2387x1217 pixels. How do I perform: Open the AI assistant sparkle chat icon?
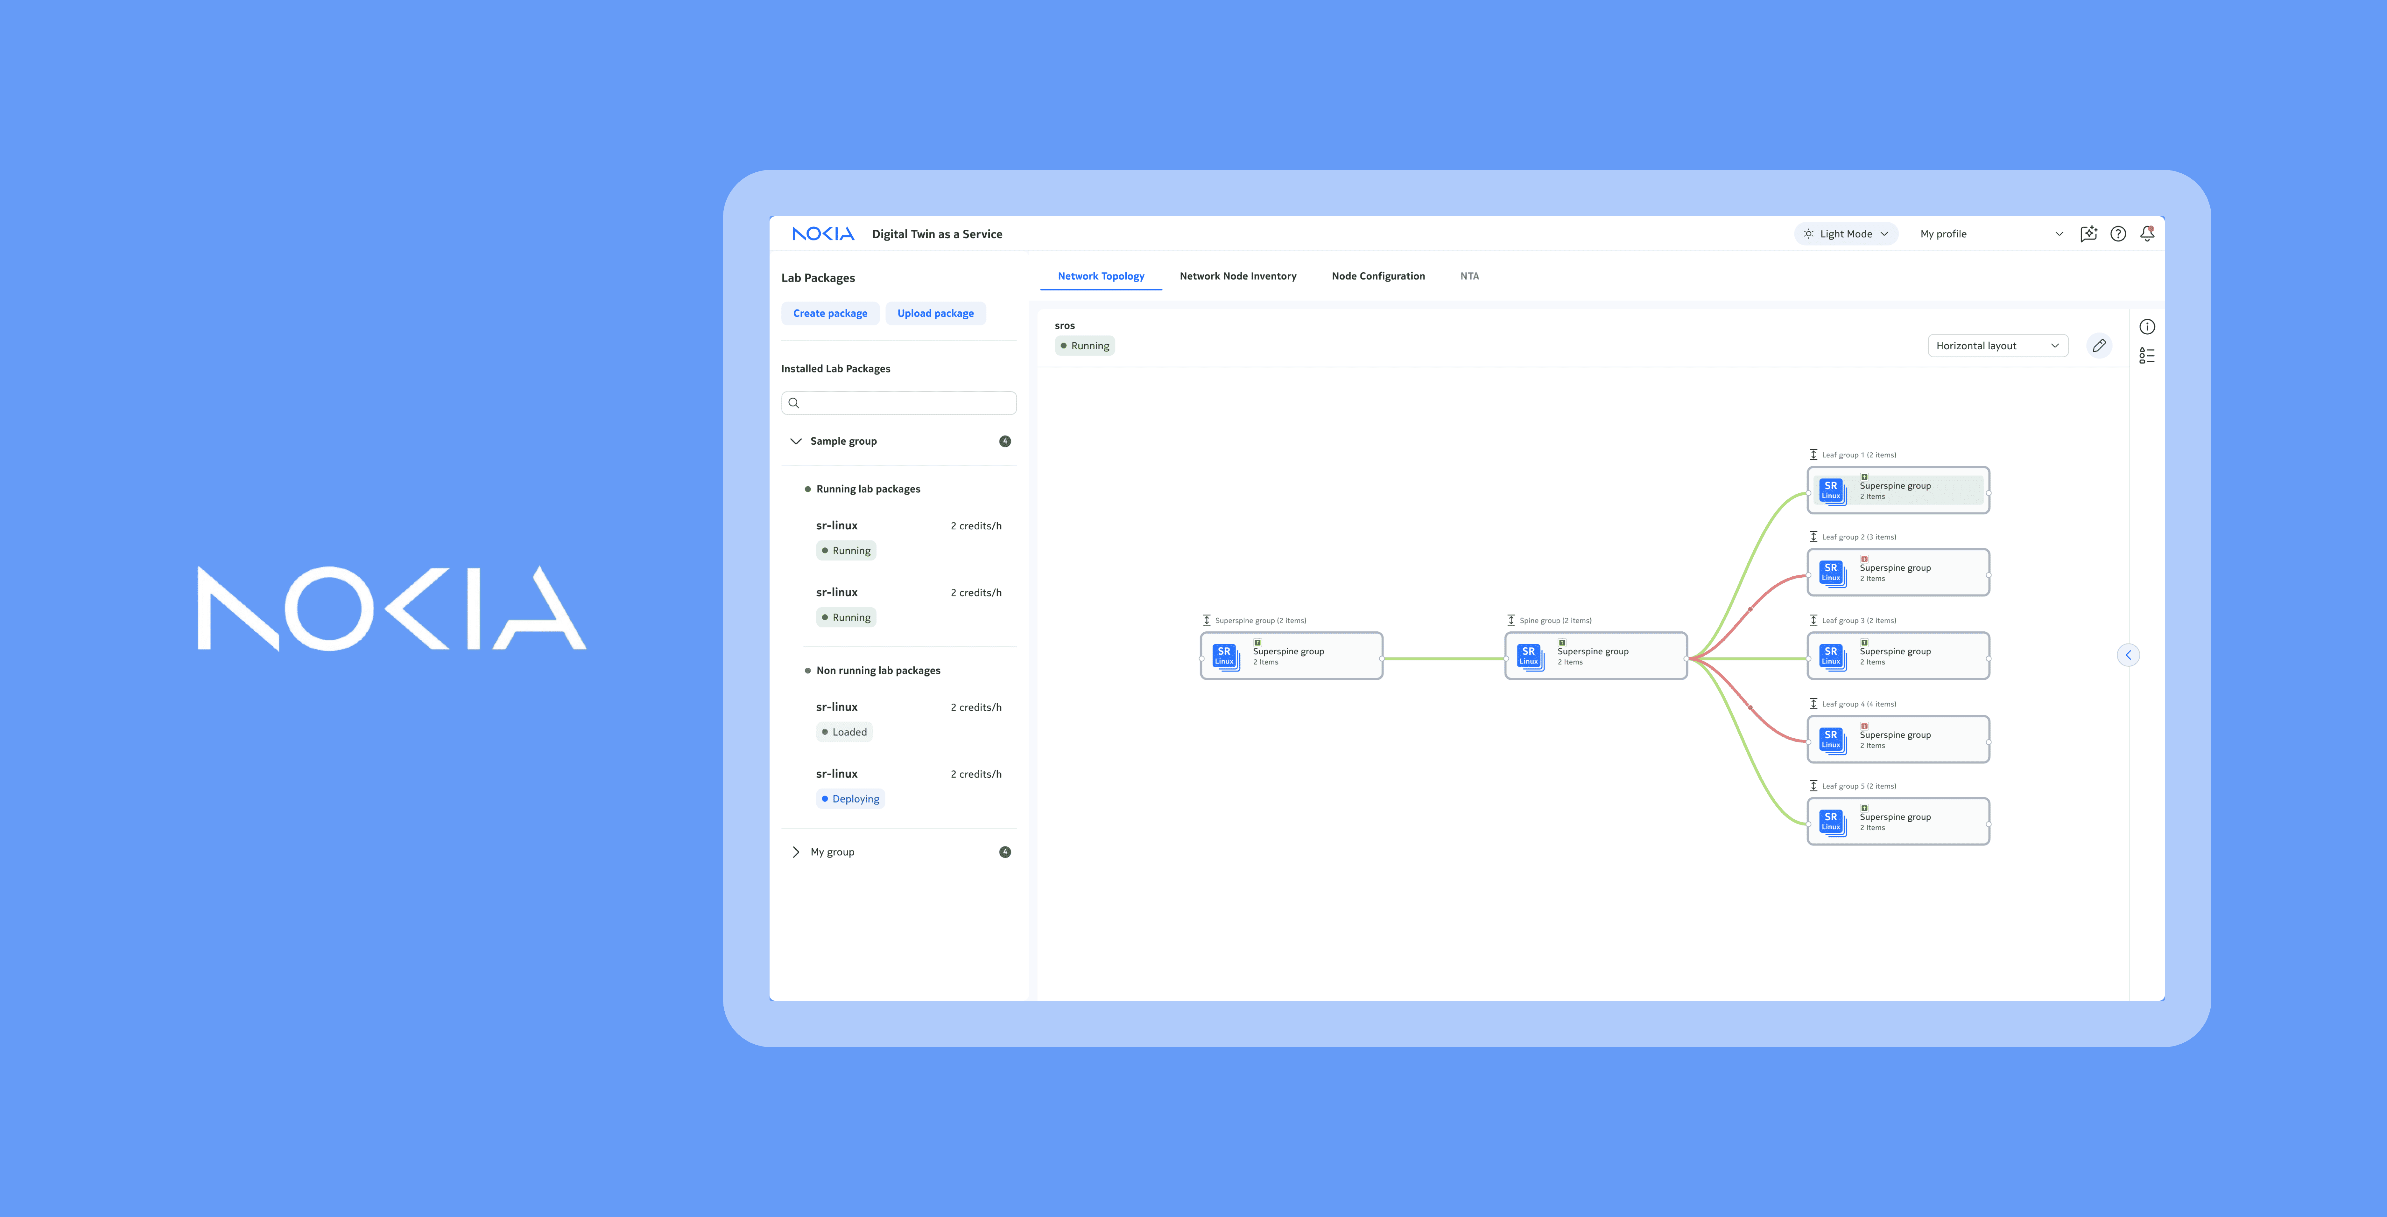coord(2088,233)
